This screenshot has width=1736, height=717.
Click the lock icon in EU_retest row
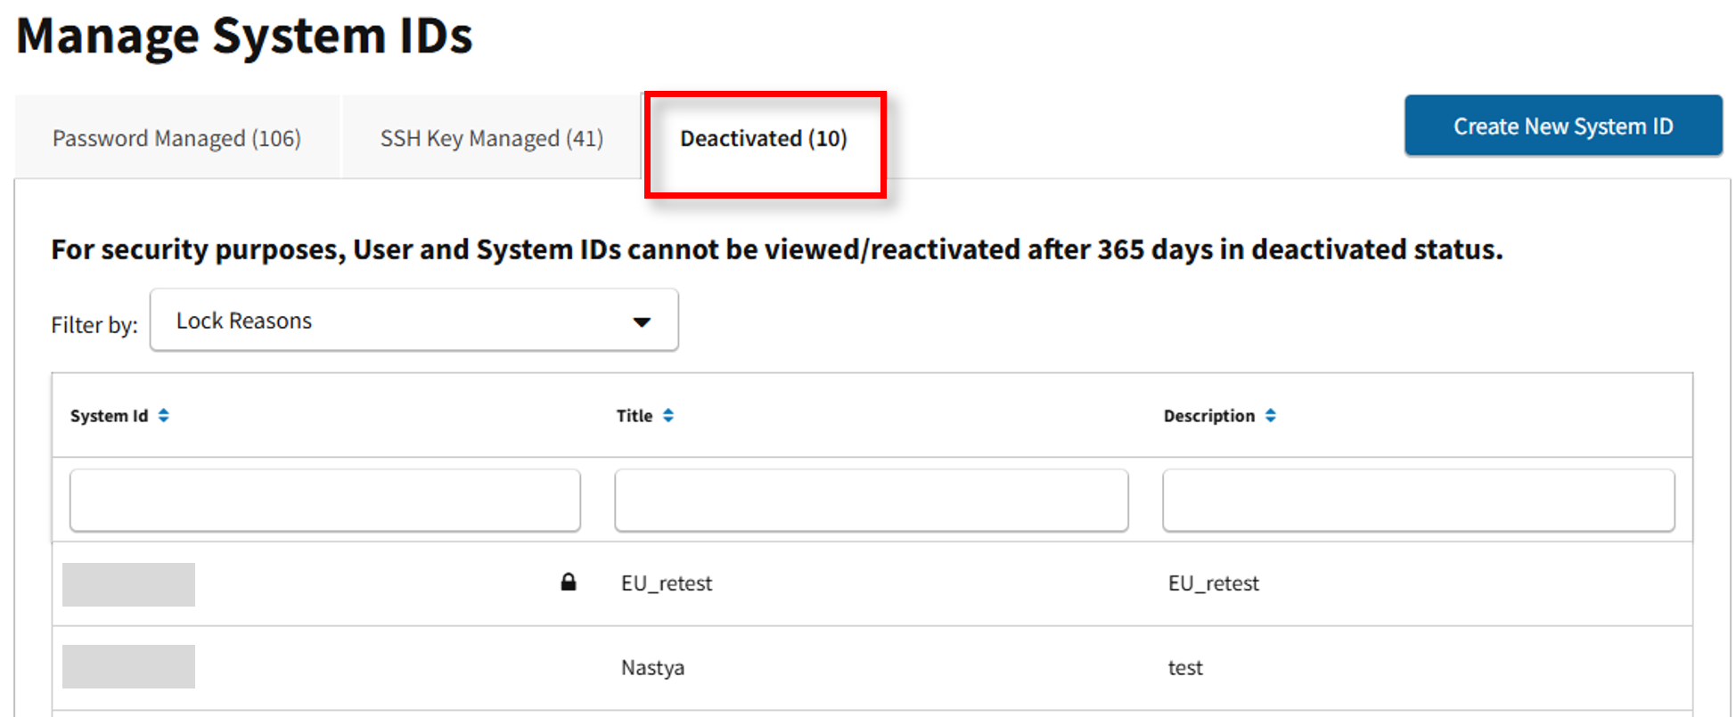pos(568,583)
